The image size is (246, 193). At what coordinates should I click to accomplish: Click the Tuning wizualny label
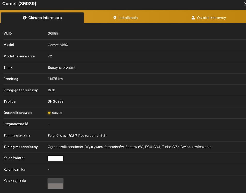point(17,135)
